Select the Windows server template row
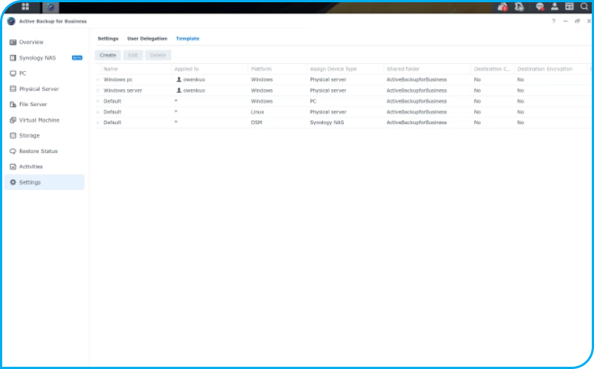This screenshot has height=369, width=594. pos(343,90)
